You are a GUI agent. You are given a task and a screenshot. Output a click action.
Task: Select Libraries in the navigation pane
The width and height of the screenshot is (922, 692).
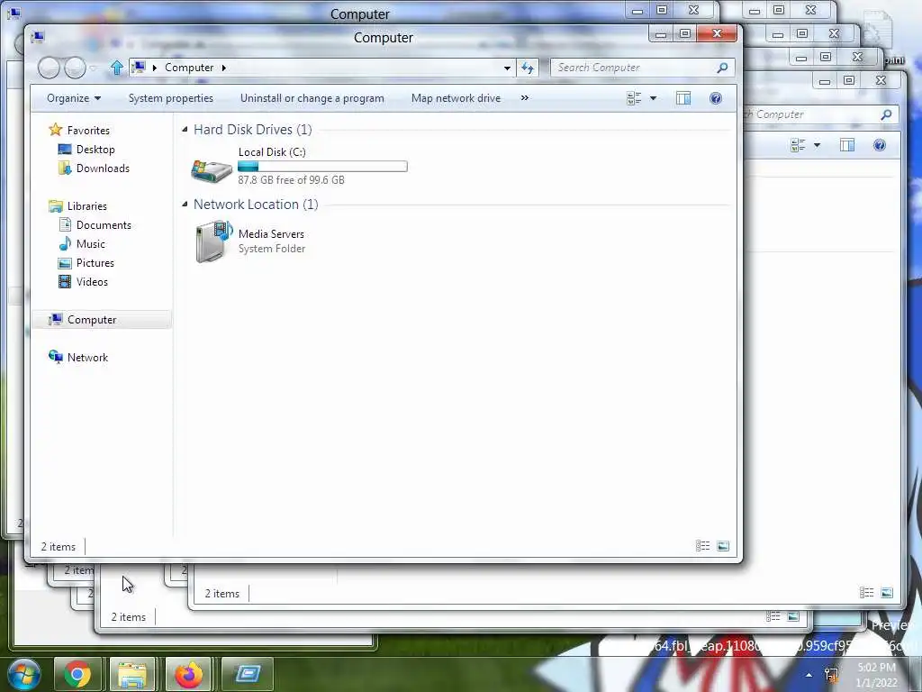pyautogui.click(x=87, y=206)
